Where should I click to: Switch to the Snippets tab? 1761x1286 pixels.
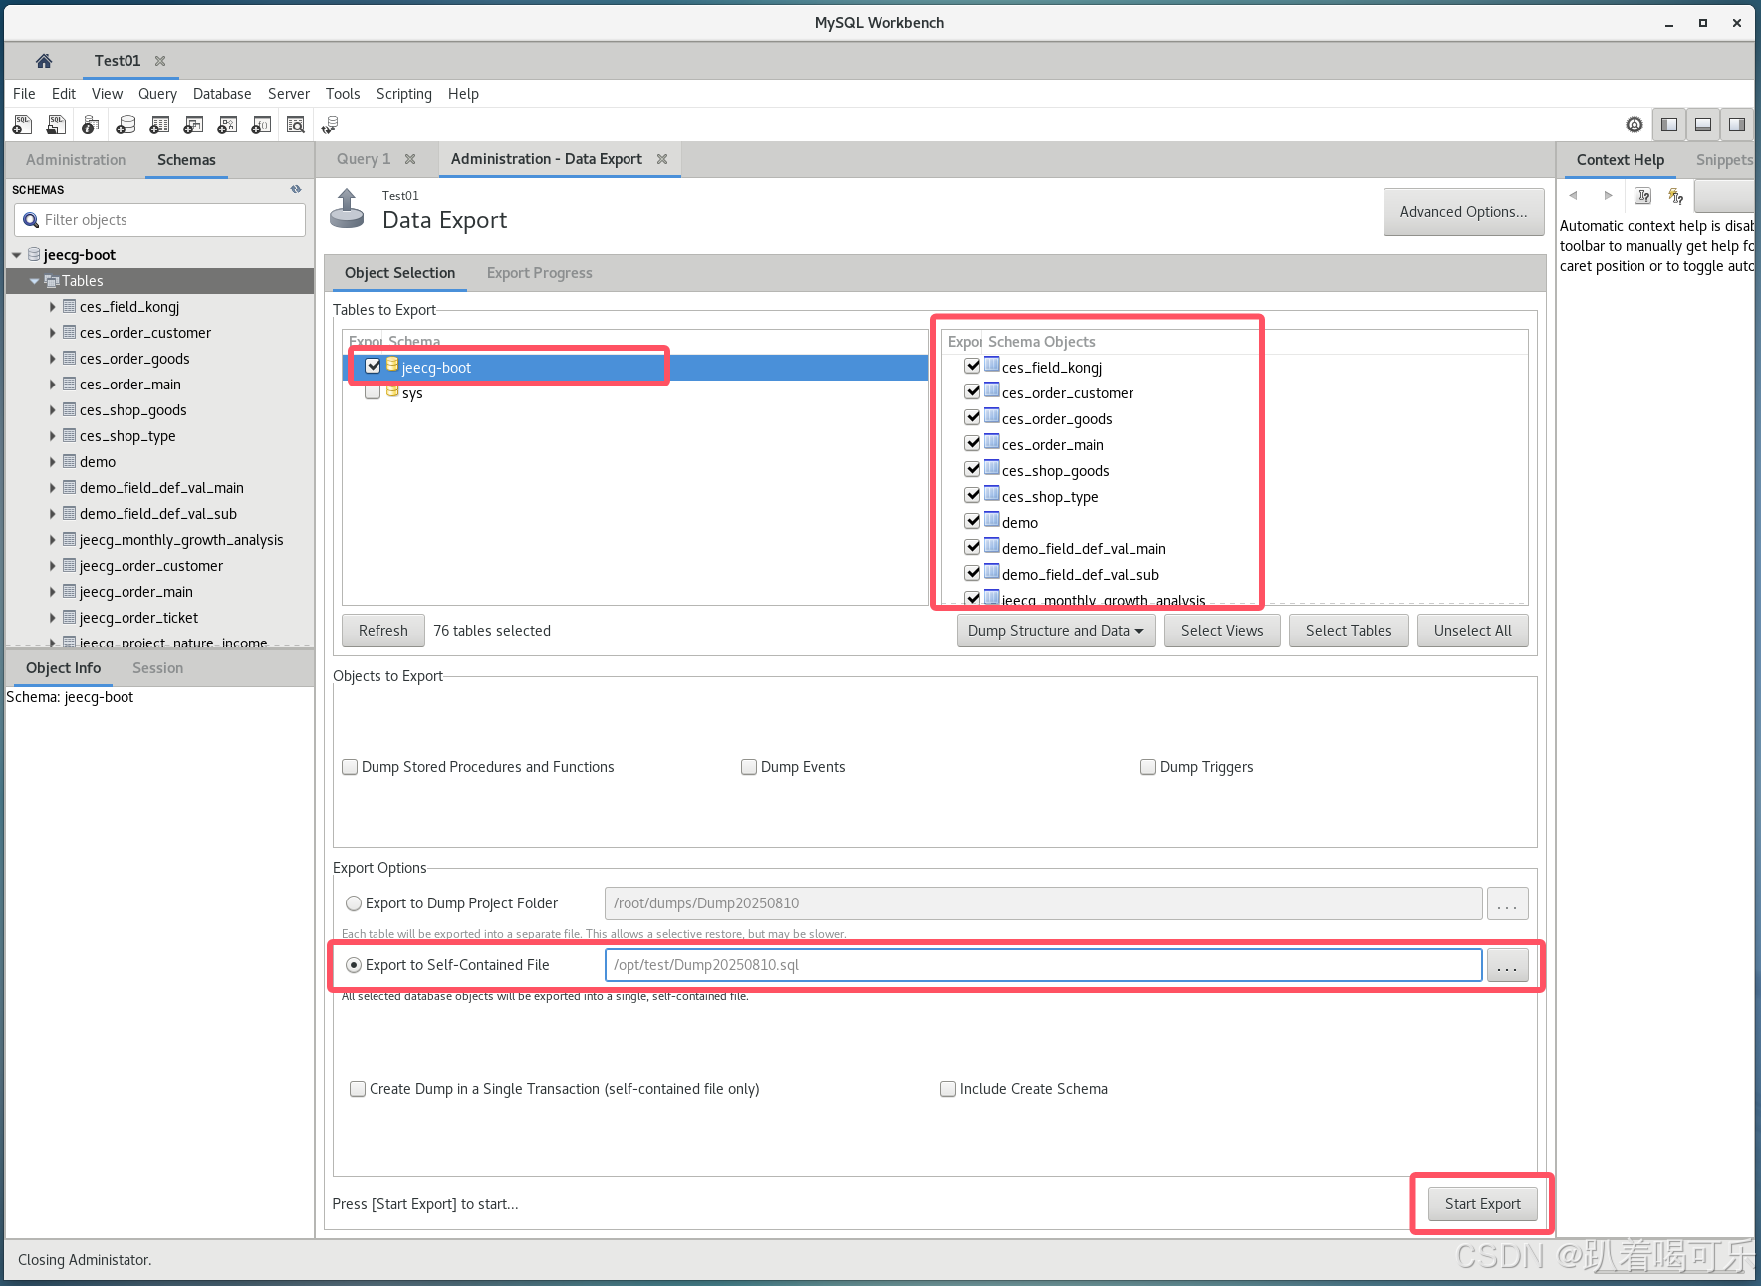pos(1723,160)
